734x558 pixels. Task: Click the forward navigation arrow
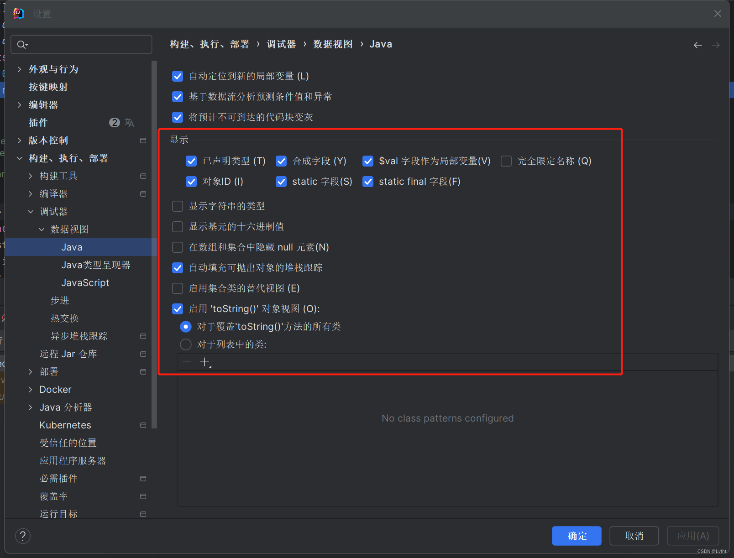pyautogui.click(x=716, y=45)
